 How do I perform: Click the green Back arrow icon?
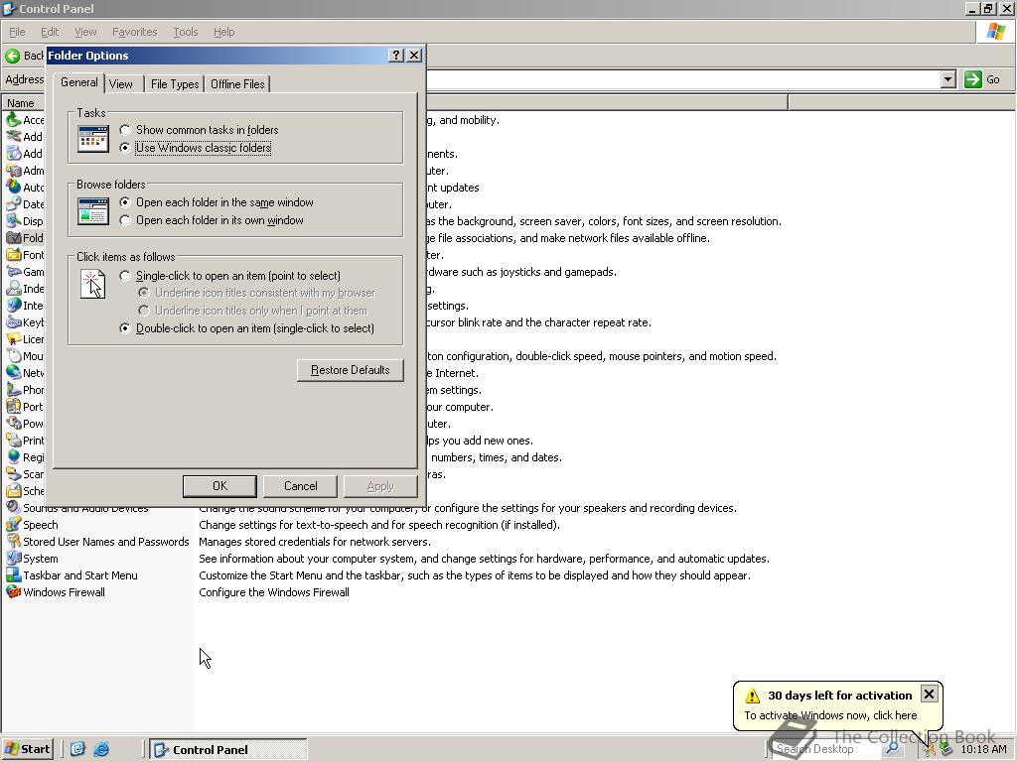pos(12,56)
